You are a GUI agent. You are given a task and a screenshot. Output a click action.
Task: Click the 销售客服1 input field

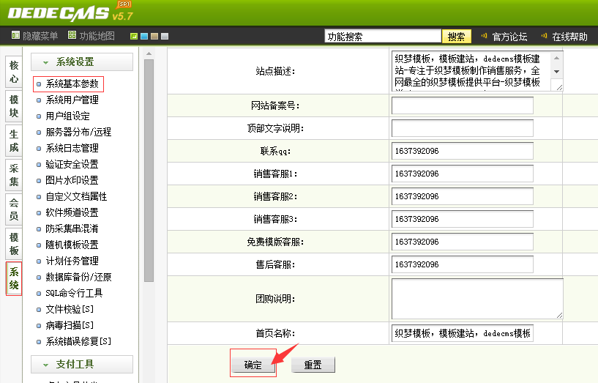463,174
